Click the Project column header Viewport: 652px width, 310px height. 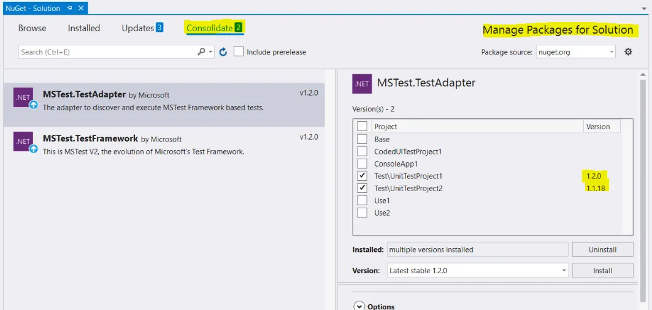tap(477, 126)
